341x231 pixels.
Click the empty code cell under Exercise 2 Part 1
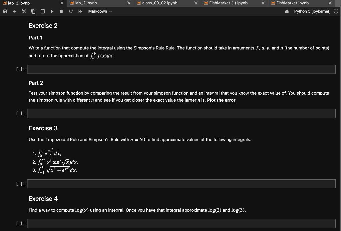(181, 69)
